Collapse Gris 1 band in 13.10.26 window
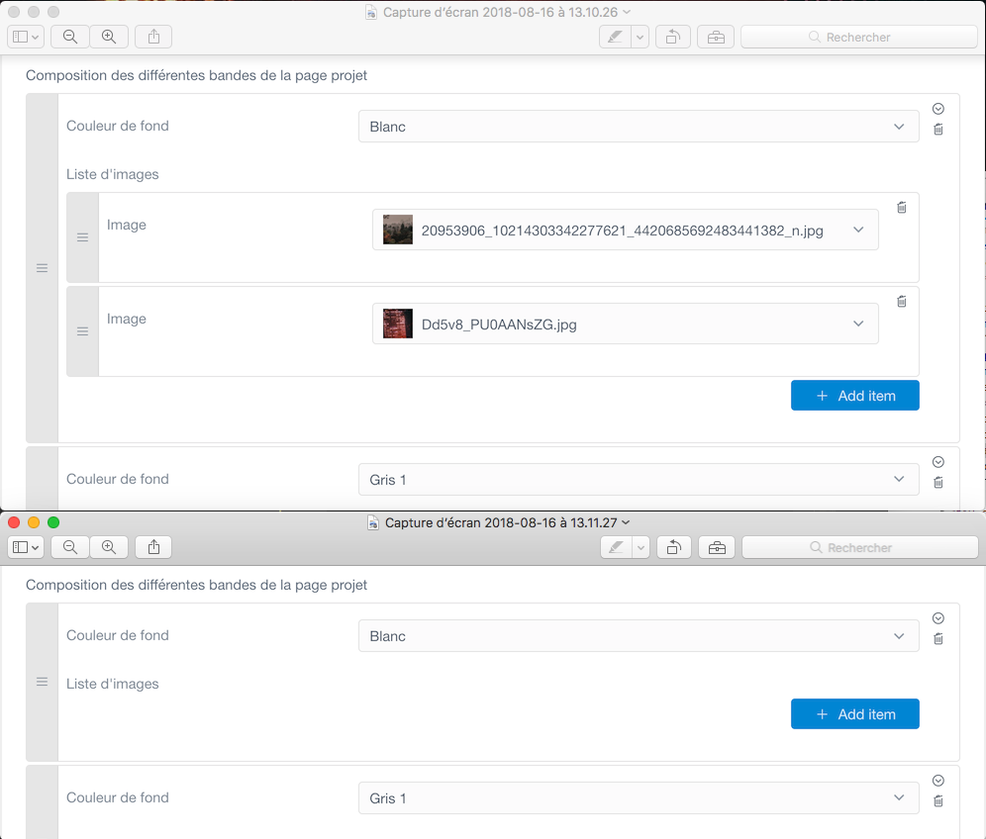The width and height of the screenshot is (986, 839). pos(938,462)
